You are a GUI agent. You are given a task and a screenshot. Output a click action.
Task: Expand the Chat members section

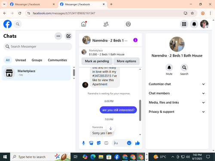177,93
